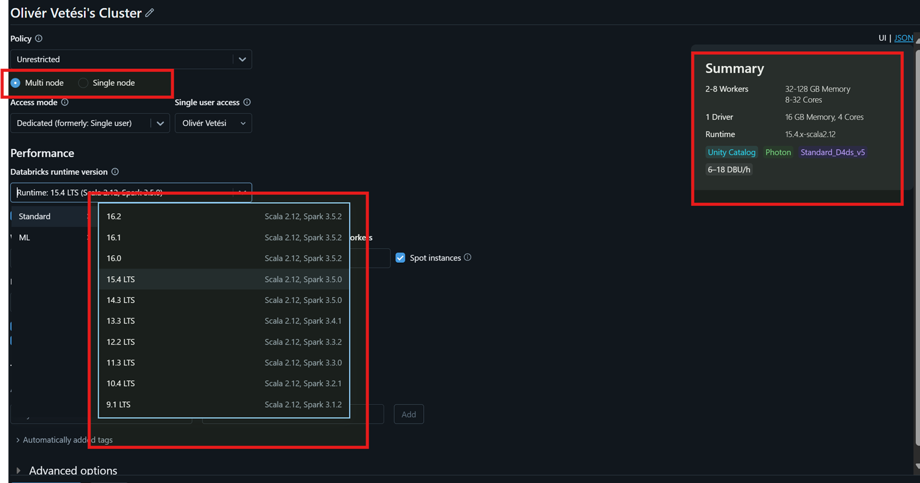Select runtime 15.4 LTS from the list

pos(224,279)
